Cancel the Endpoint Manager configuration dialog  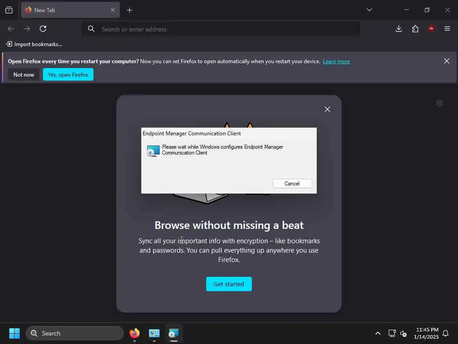(292, 183)
